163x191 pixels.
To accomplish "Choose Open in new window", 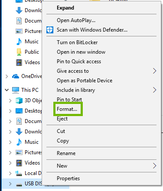I will (101, 52).
